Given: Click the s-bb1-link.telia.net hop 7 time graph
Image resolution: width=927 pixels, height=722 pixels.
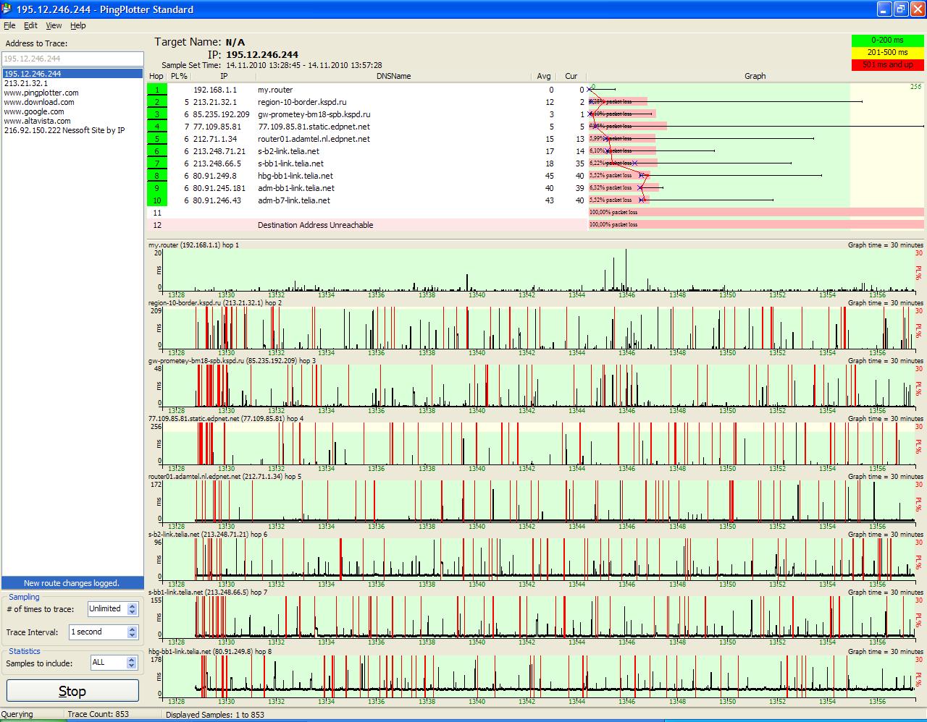Looking at the screenshot, I should pyautogui.click(x=537, y=617).
